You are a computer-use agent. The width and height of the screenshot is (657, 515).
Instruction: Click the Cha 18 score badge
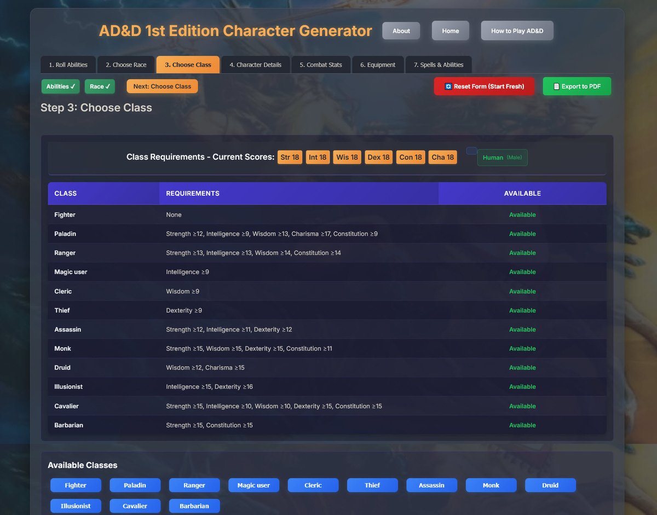point(443,157)
